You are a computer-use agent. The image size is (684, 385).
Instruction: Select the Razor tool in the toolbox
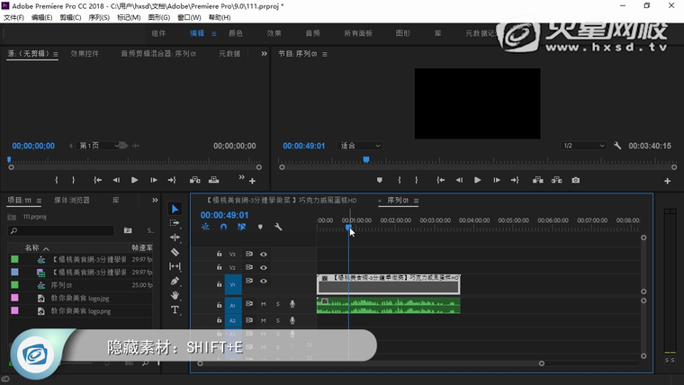coord(175,252)
